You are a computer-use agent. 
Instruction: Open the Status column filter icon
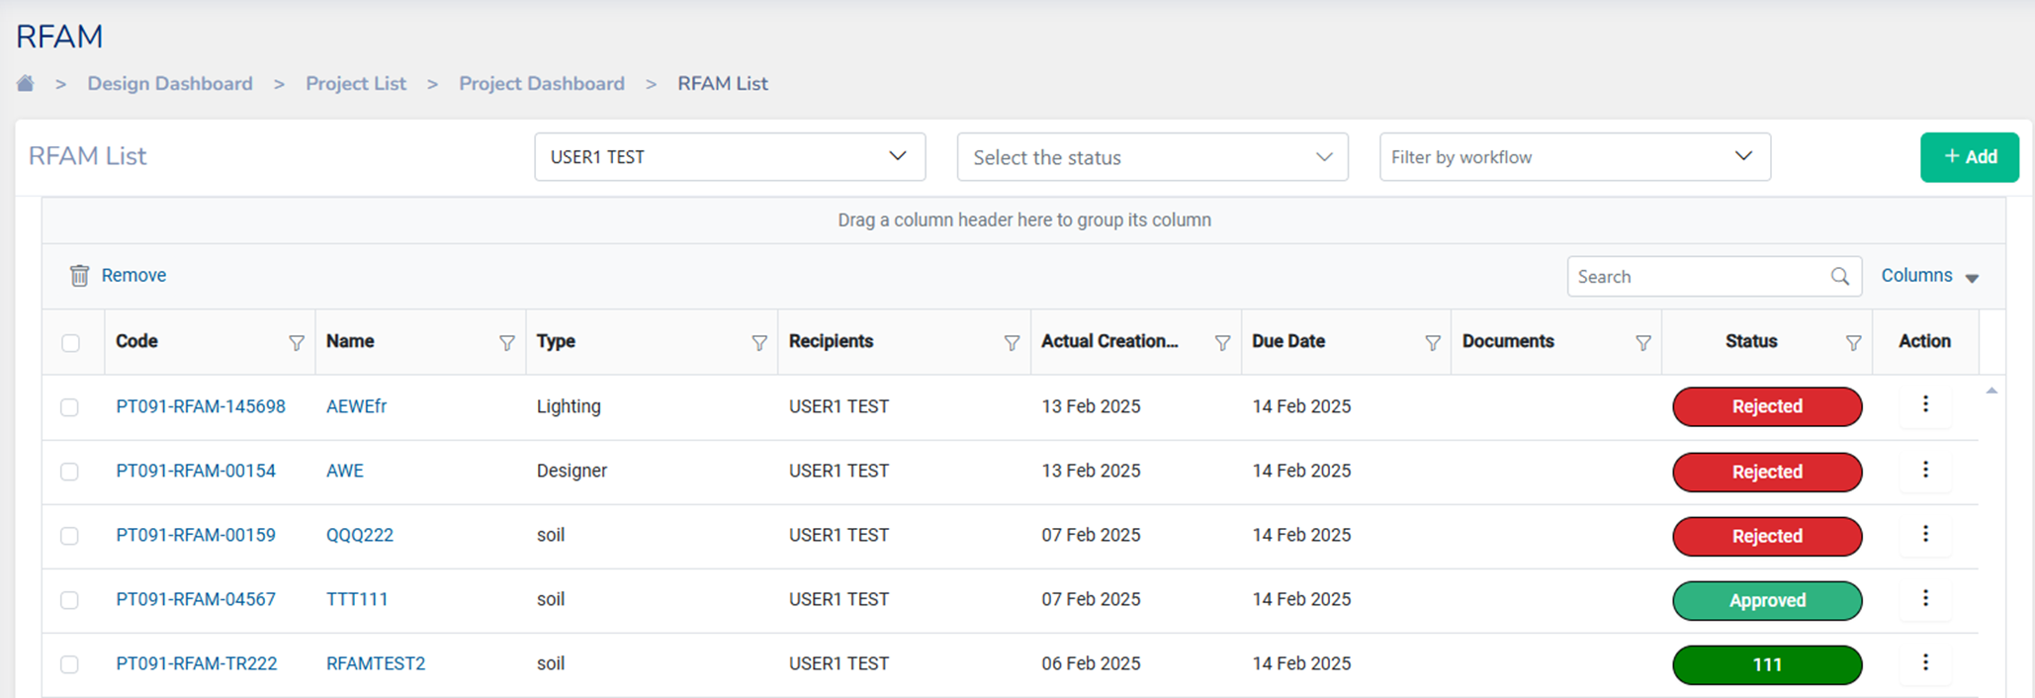(1853, 342)
